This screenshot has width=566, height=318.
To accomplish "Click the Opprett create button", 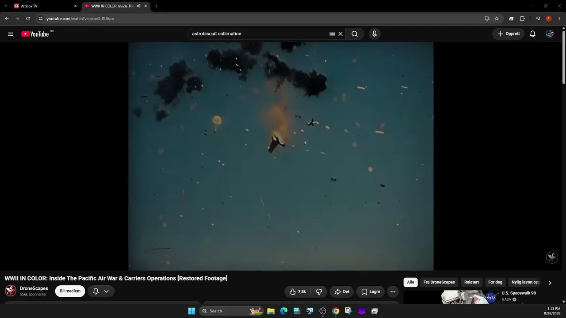I will 509,34.
